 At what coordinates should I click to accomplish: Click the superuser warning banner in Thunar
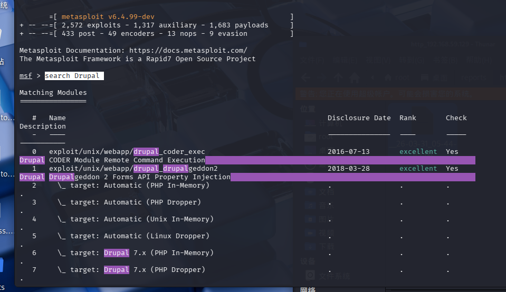coord(401,94)
